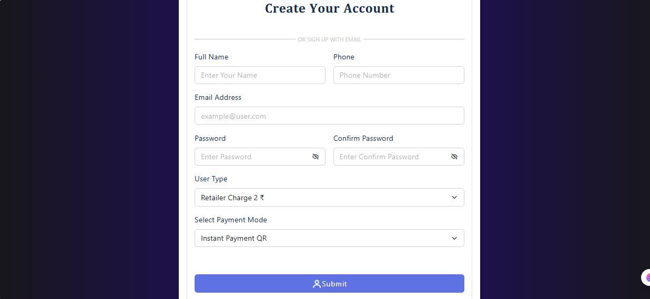Click the User Type label
This screenshot has width=650, height=299.
[211, 179]
